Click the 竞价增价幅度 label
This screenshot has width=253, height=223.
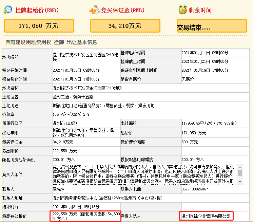[x=133, y=142]
